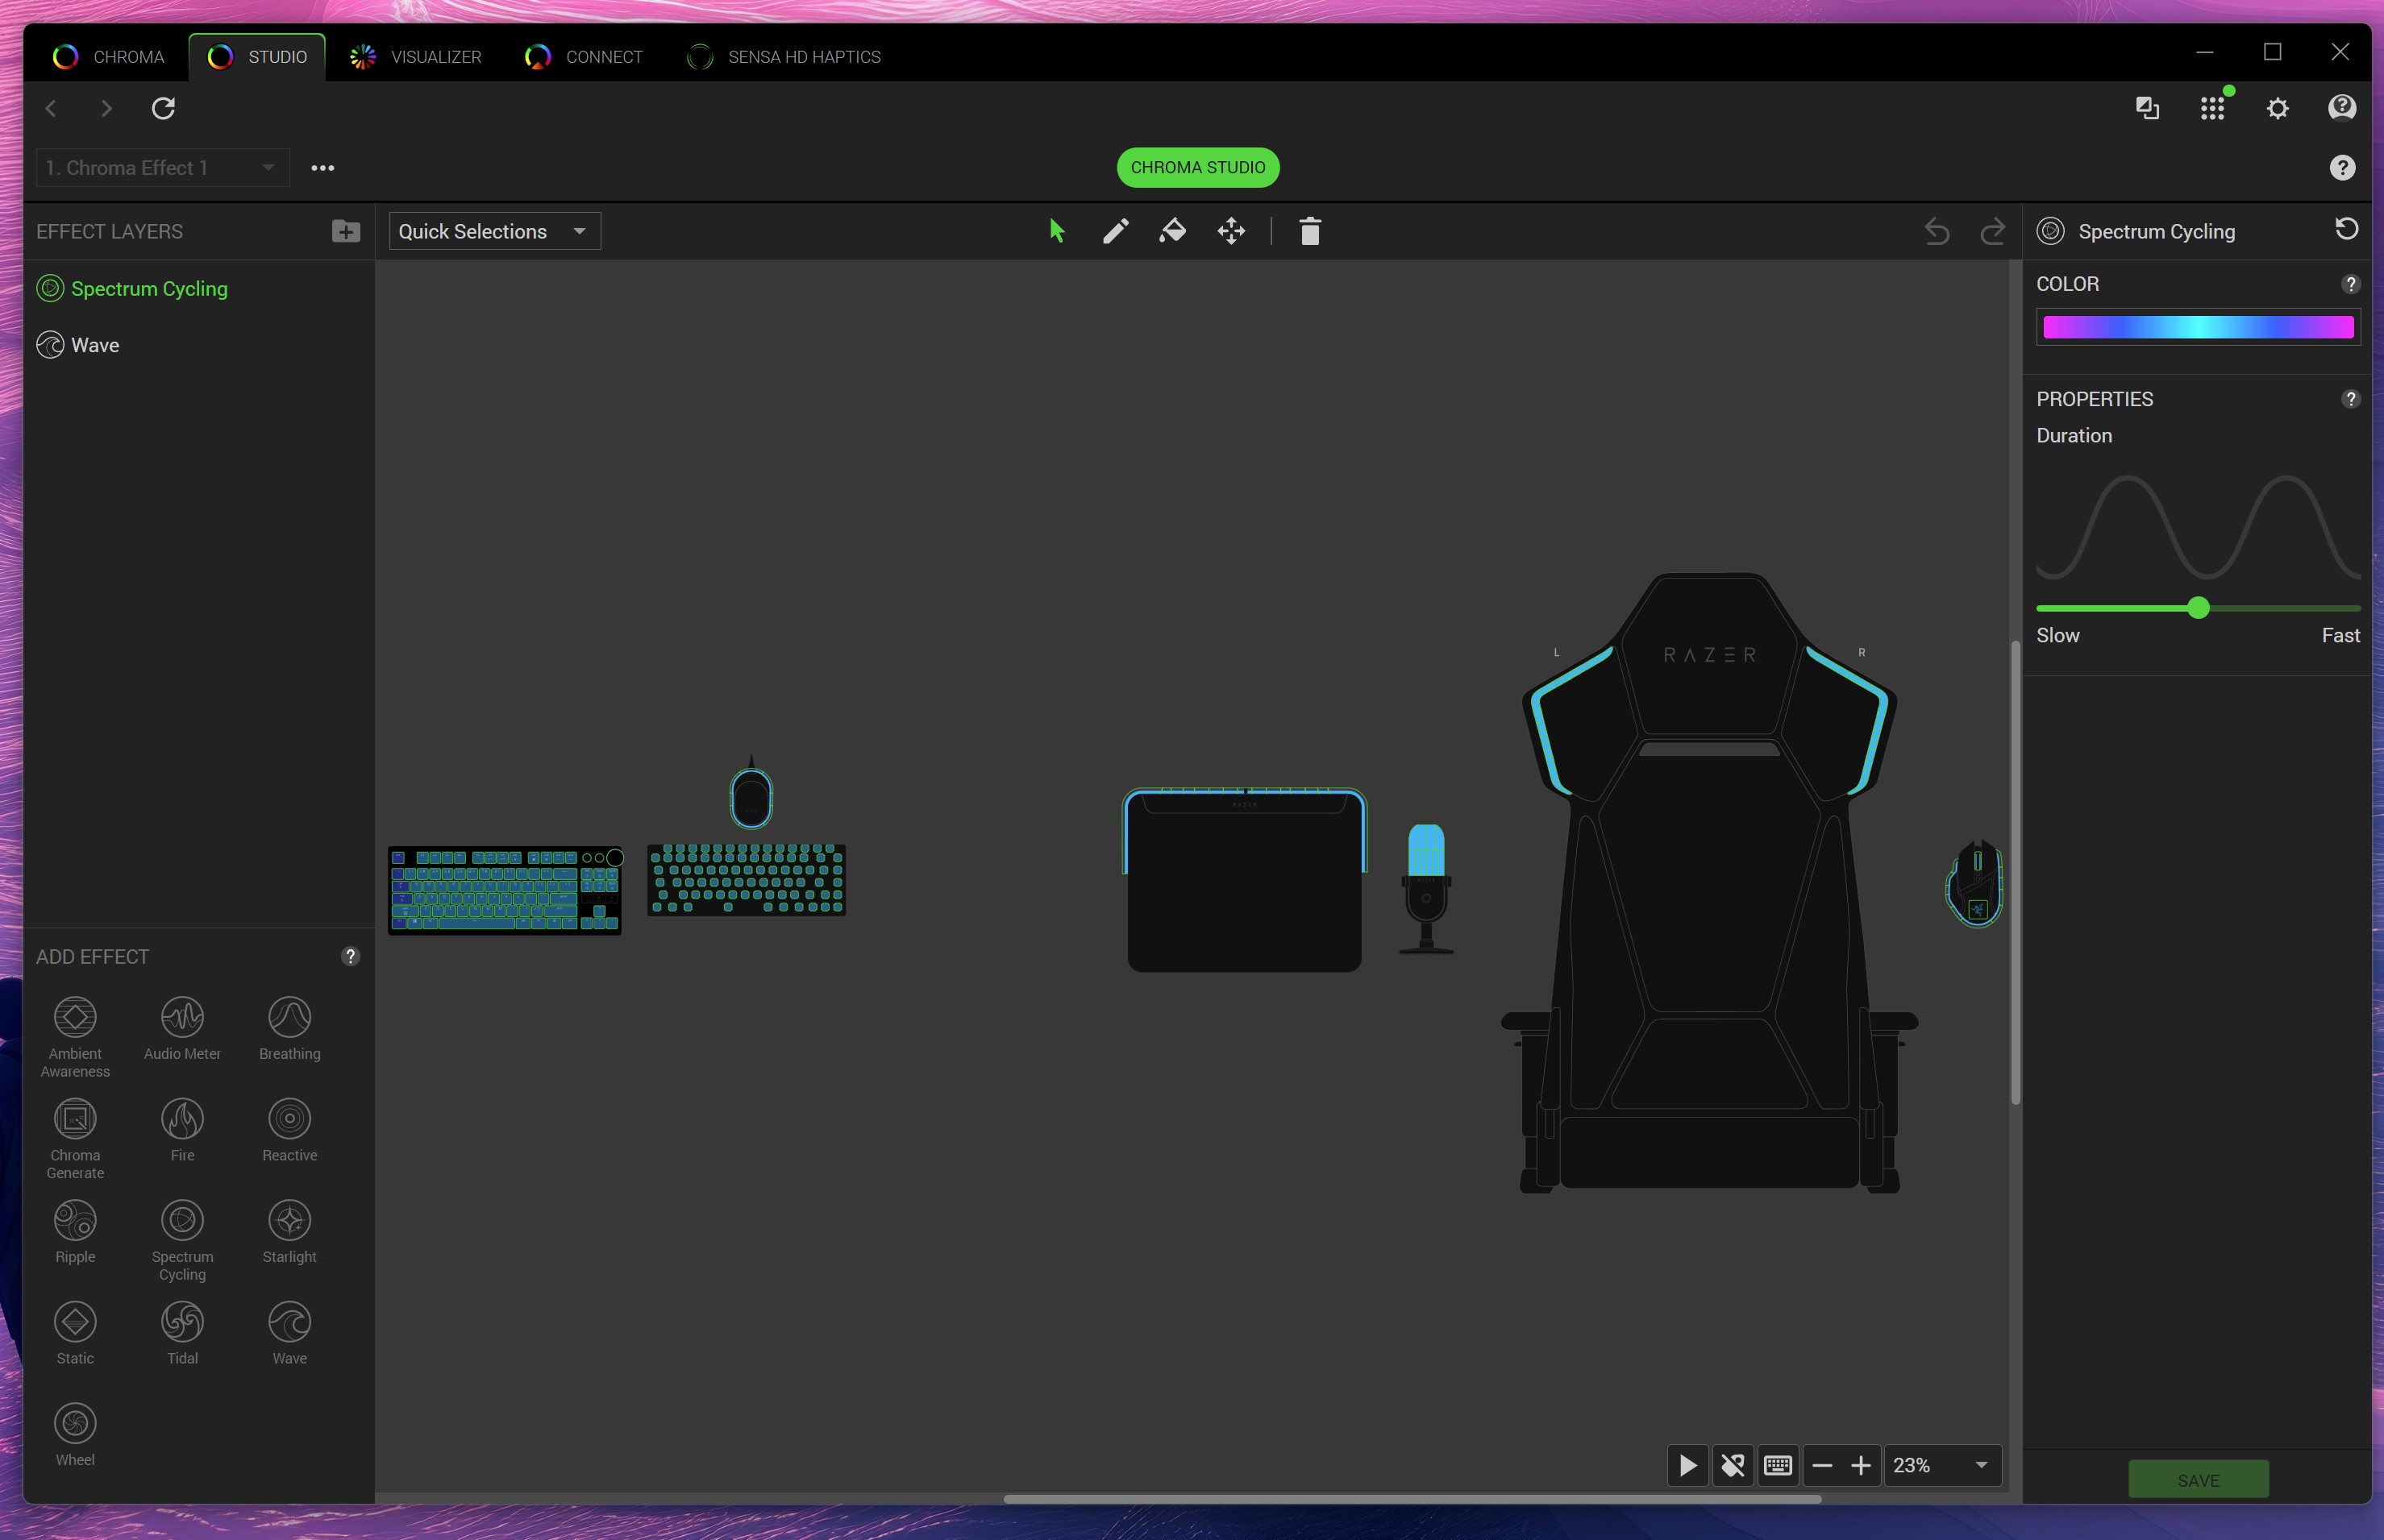
Task: Open the three-dot effect options menu
Action: 322,168
